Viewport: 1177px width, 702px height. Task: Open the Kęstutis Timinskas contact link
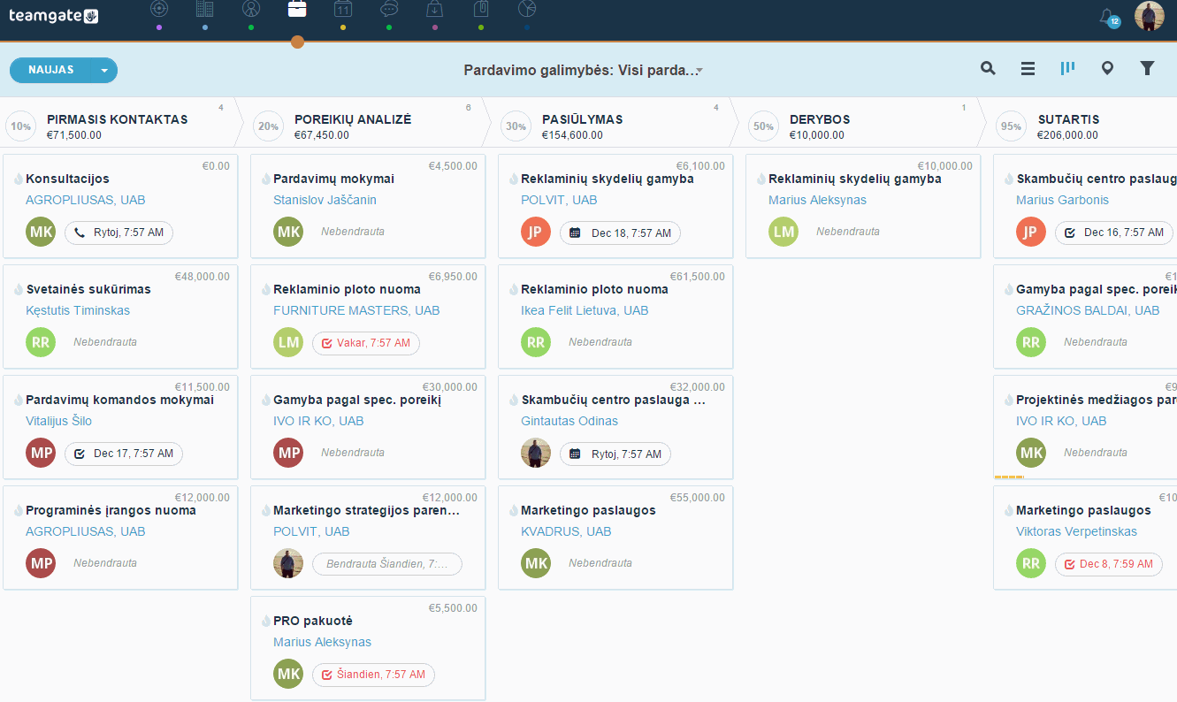[78, 310]
